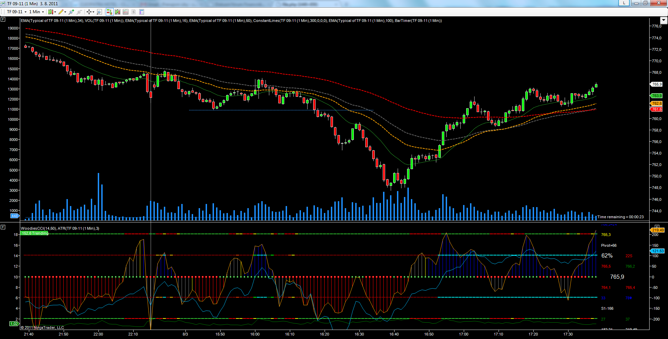This screenshot has width=668, height=339.
Task: Click the zoom in magnifier icon
Action: 71,12
